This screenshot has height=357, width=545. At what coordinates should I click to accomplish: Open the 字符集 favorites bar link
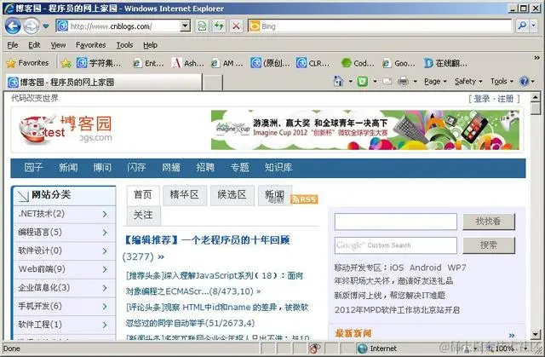coord(99,63)
